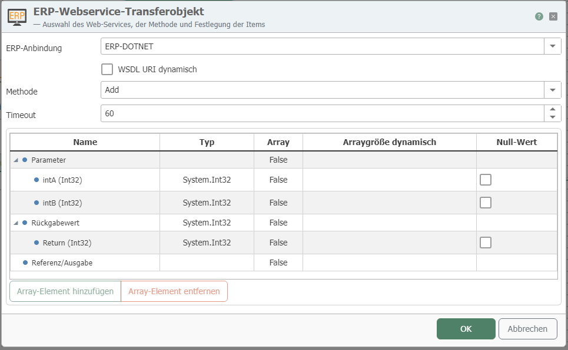Decrease Timeout with down spinner arrow
Image resolution: width=568 pixels, height=350 pixels.
pyautogui.click(x=553, y=117)
